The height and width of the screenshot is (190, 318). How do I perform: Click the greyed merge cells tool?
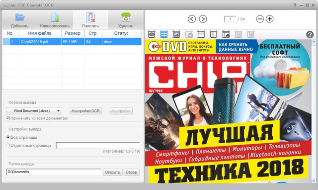click(x=238, y=34)
